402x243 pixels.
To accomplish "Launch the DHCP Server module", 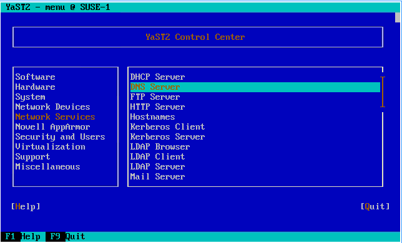I will pos(157,77).
